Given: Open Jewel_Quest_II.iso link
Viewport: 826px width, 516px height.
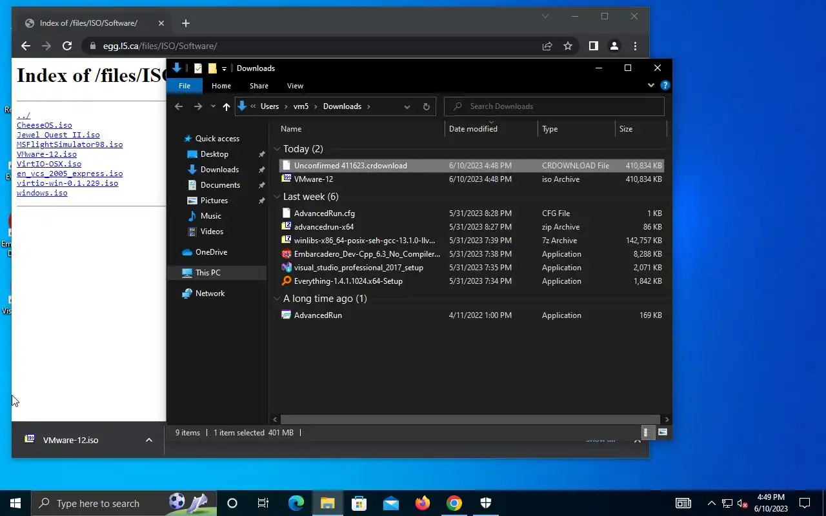Looking at the screenshot, I should [x=58, y=135].
